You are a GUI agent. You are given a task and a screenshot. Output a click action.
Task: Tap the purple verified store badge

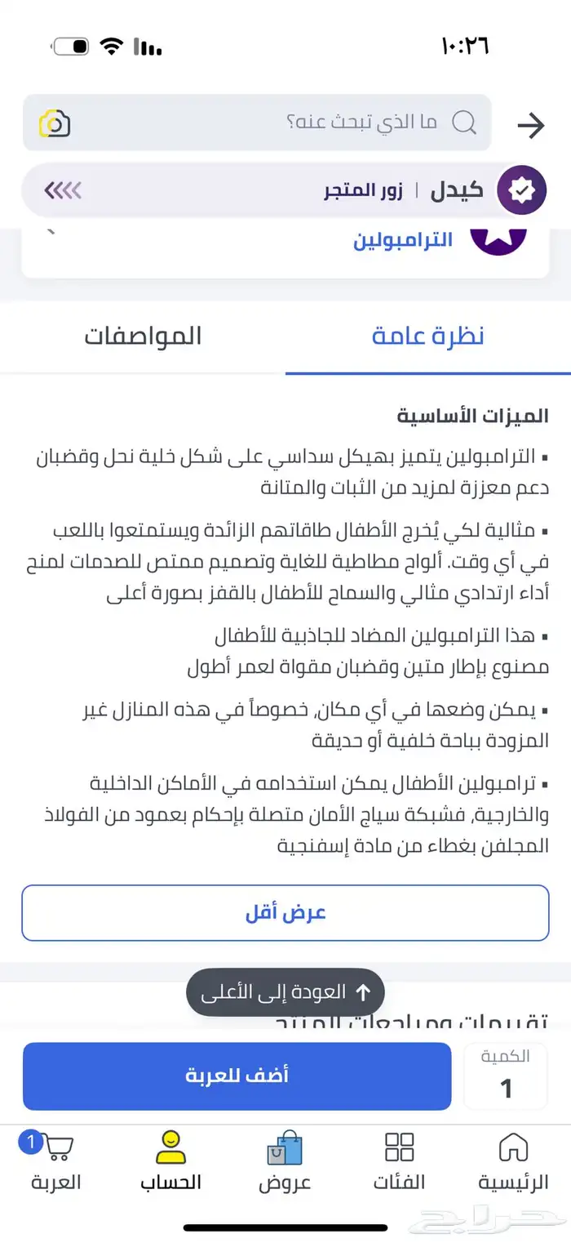click(520, 190)
